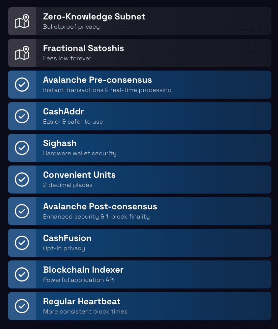Click the CashFusion 'Opt-in privacy' description
The width and height of the screenshot is (278, 329).
click(x=64, y=248)
